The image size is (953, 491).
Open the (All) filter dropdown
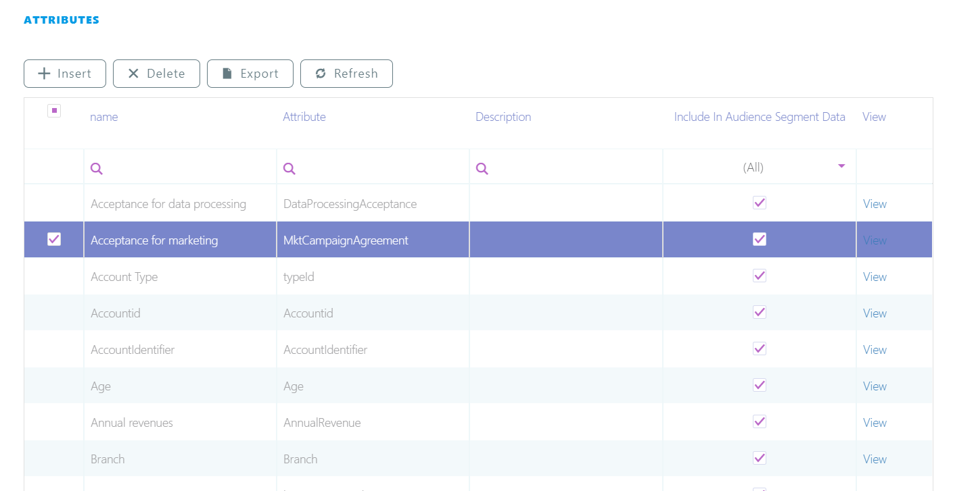pyautogui.click(x=753, y=167)
